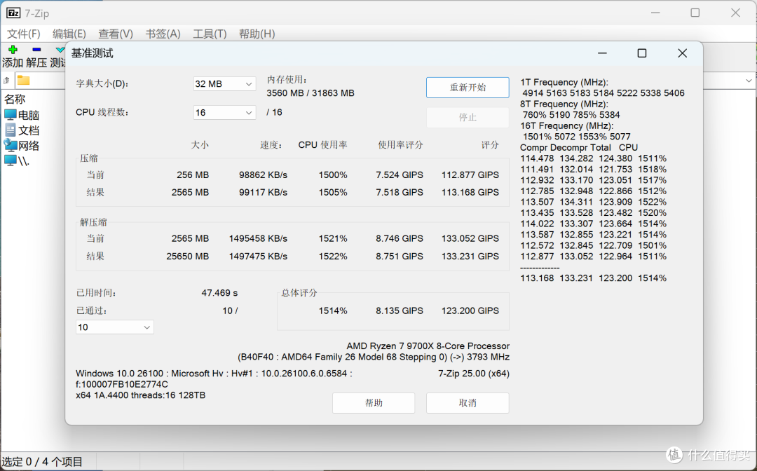Click log line 760% 5190 785% 5384

571,115
